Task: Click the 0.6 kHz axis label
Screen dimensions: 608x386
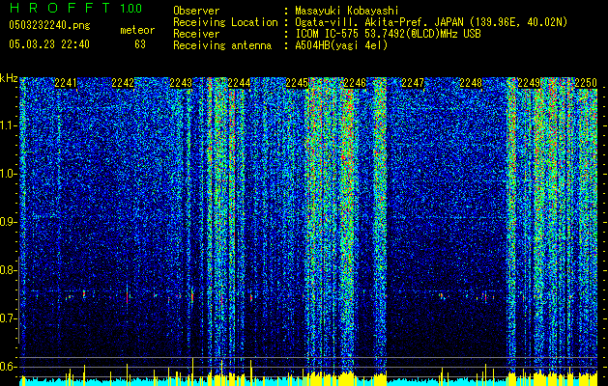Action: [9, 367]
